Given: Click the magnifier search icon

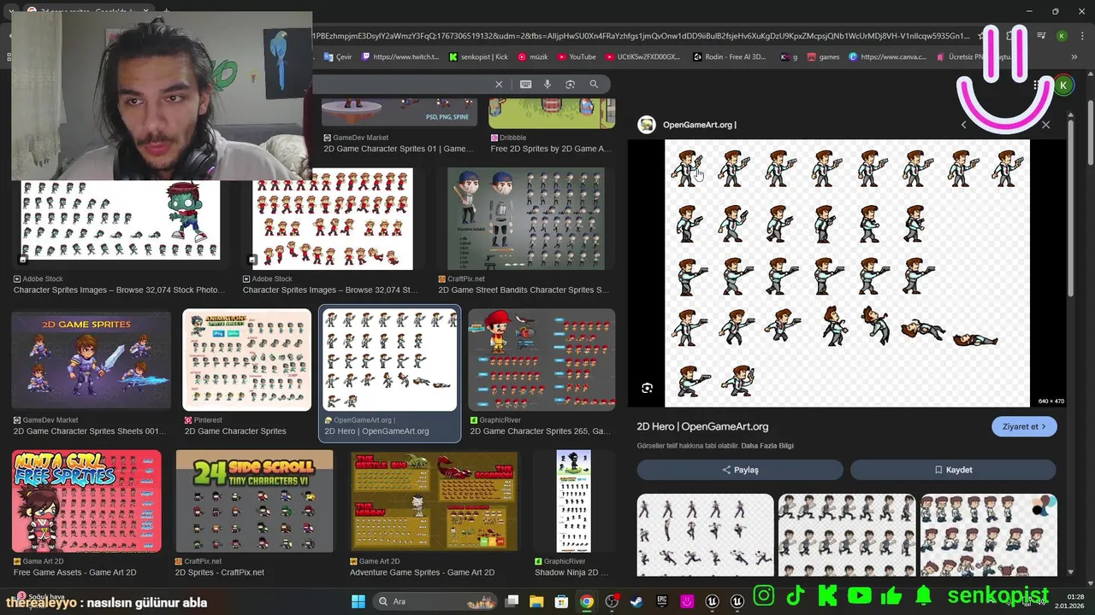Looking at the screenshot, I should (594, 84).
